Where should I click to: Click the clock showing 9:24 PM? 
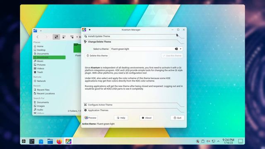point(228,141)
